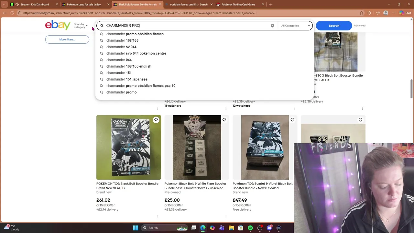Open Pokemon Black Bolt & White Flare case title
Screen dimensions: 414x233
[195, 186]
